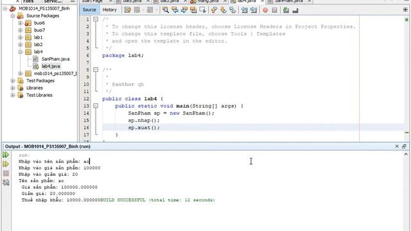Image resolution: width=411 pixels, height=231 pixels.
Task: Toggle Bookmark on current line icon
Action: pyautogui.click(x=232, y=10)
